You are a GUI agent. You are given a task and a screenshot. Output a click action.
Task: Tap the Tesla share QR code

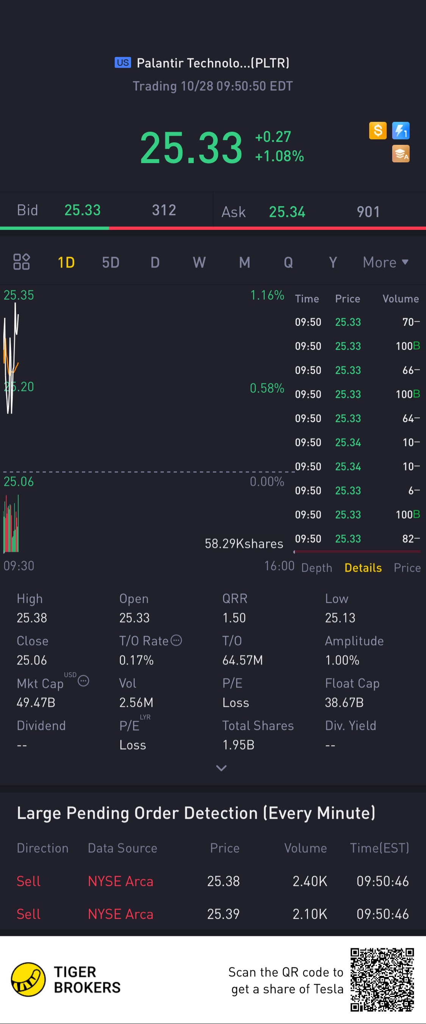[x=382, y=980]
